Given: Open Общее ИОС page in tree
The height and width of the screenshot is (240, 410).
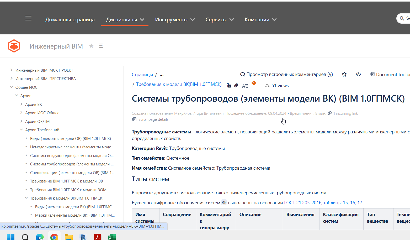Looking at the screenshot, I should coord(26,87).
